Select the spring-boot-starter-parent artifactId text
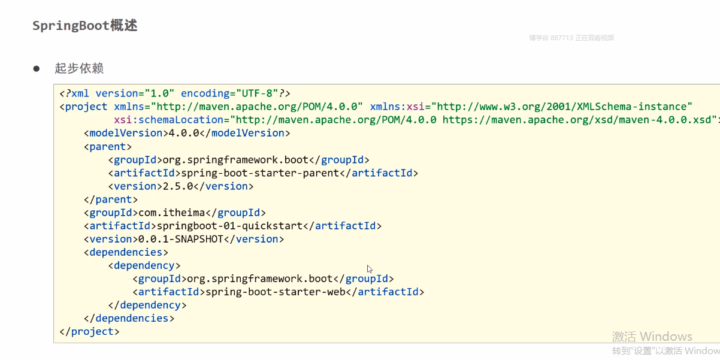720x360 pixels. (260, 173)
